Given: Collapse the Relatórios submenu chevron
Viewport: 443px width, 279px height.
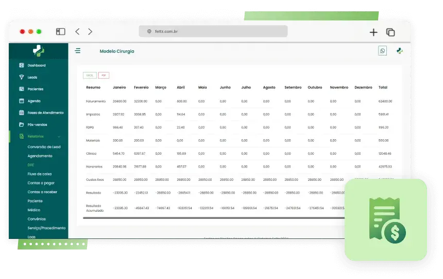Looking at the screenshot, I should click(59, 137).
